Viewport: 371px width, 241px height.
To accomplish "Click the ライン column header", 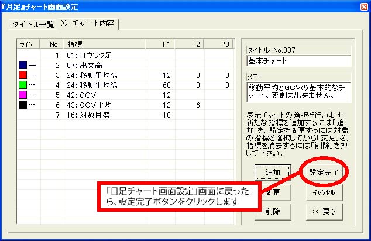I will [29, 44].
